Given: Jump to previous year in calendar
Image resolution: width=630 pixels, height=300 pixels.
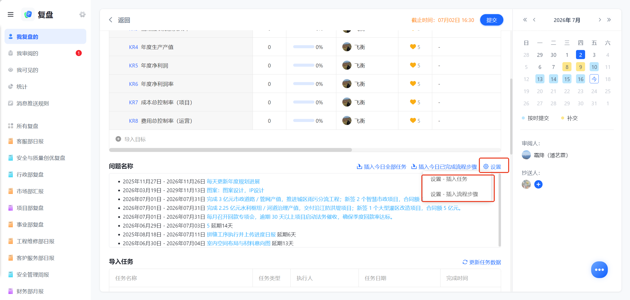Looking at the screenshot, I should (x=525, y=20).
